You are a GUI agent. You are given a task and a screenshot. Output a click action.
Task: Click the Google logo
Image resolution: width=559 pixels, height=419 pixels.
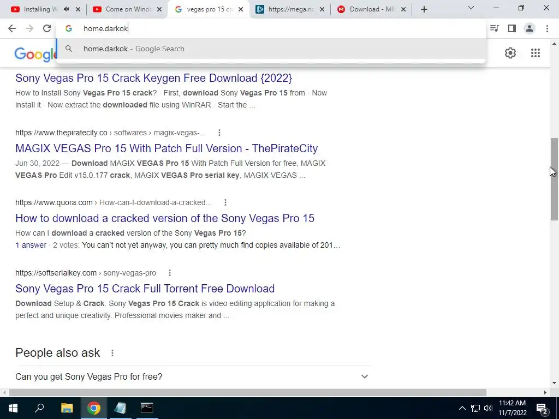click(x=35, y=54)
